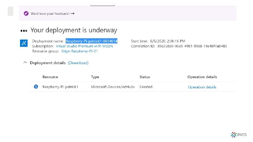Viewport: 253px width, 142px height.
Task: Click the highlighted deployment name Raspberry-Pi-patrick1-8614614
Action: (x=91, y=41)
